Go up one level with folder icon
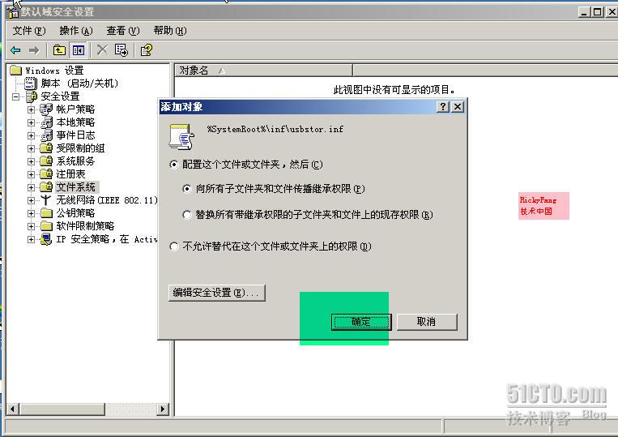 coord(59,50)
